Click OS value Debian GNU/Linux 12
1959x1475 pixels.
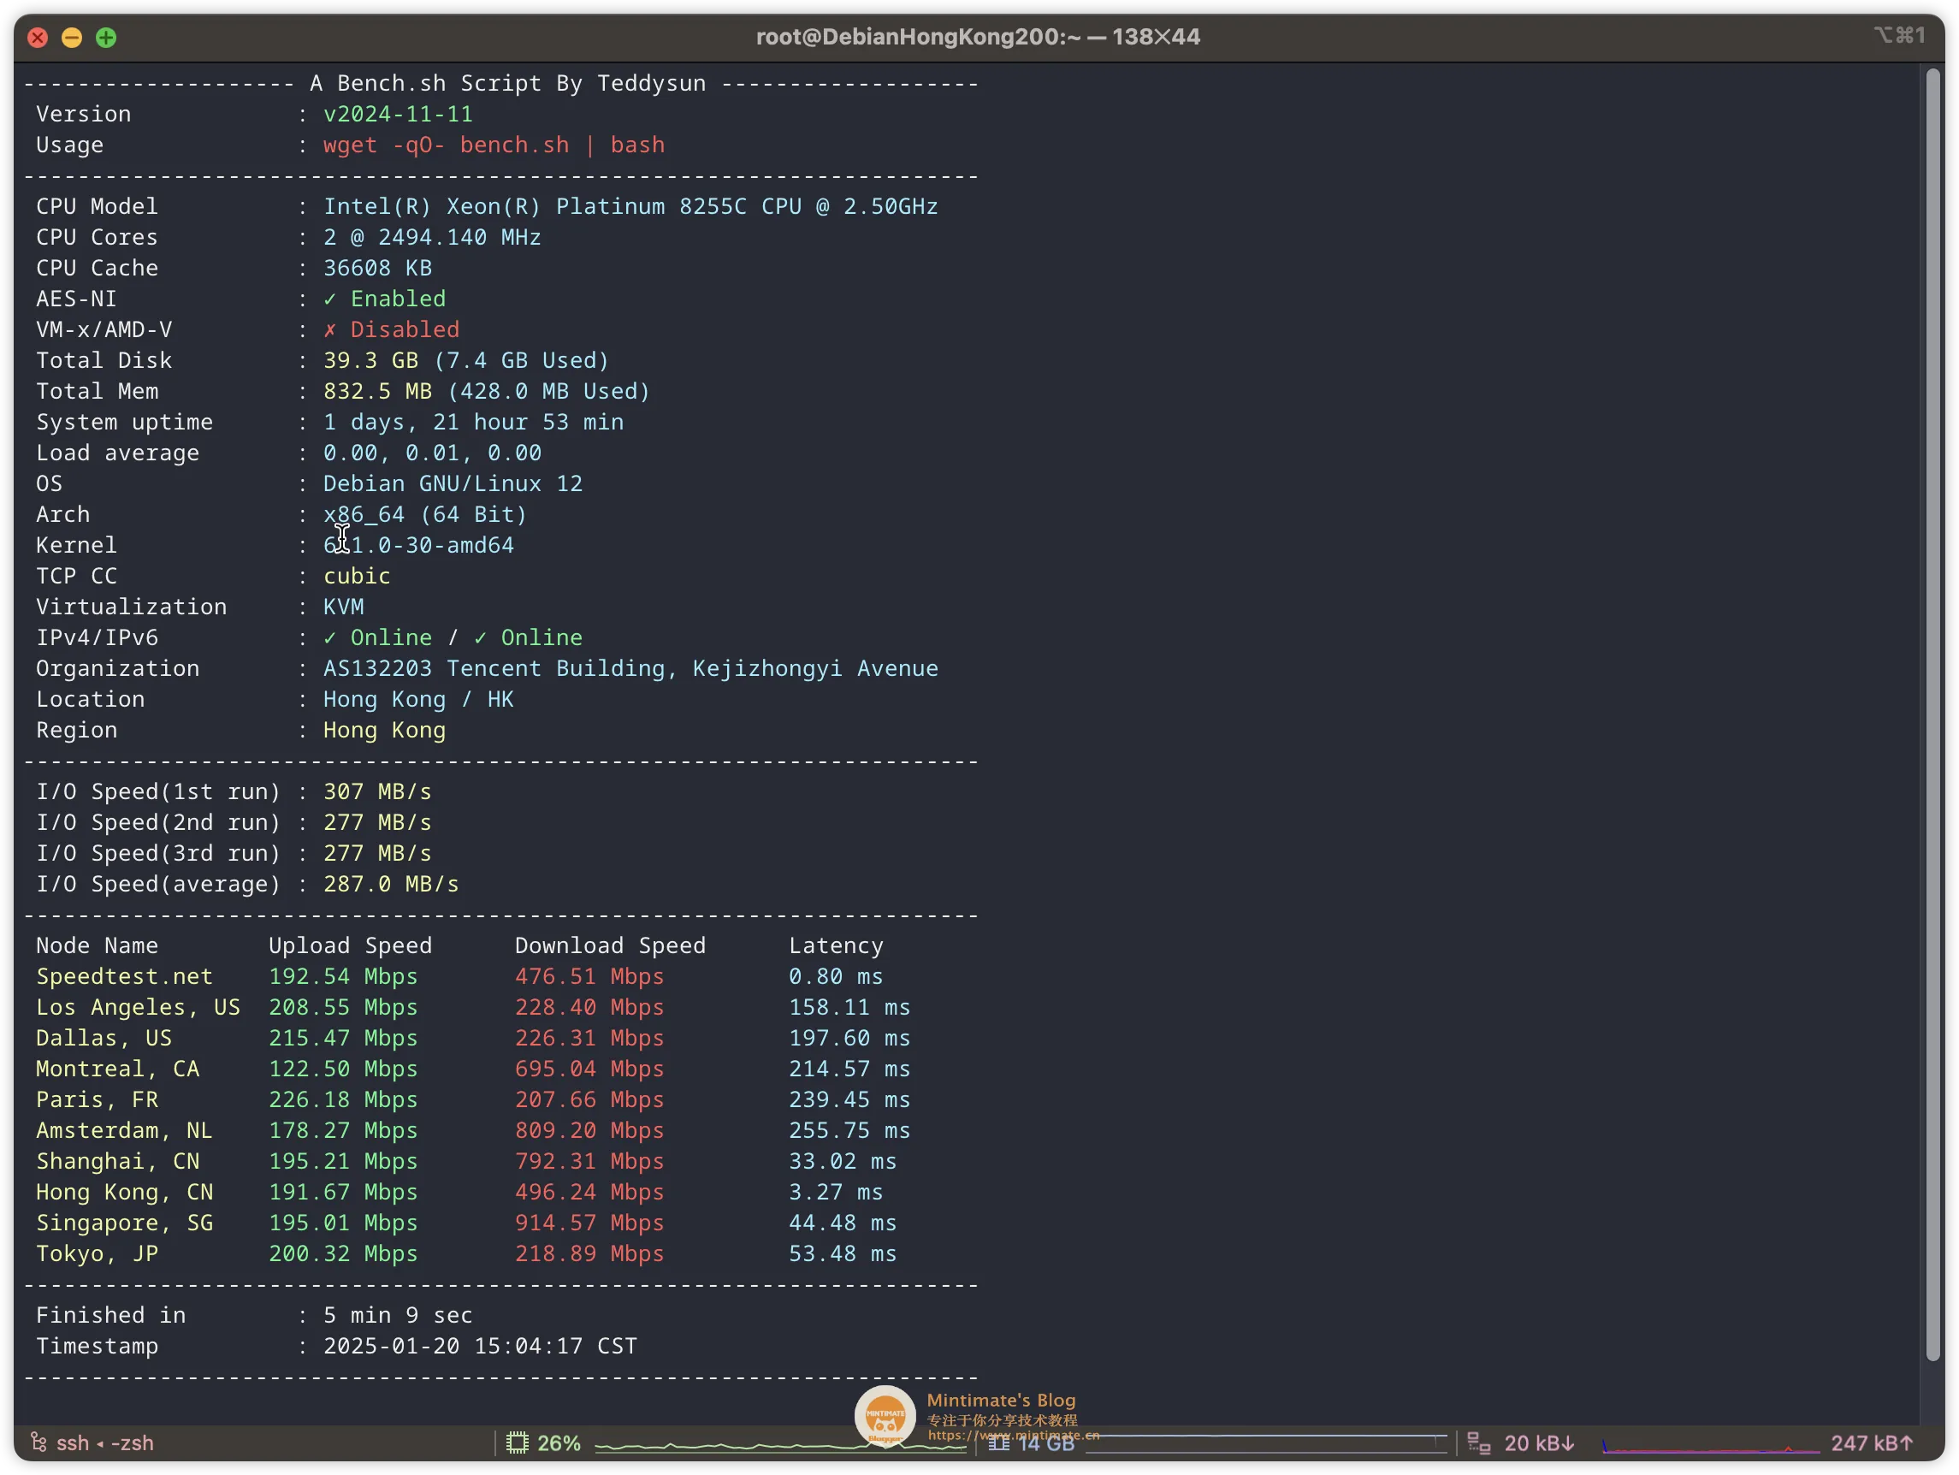[x=453, y=483]
